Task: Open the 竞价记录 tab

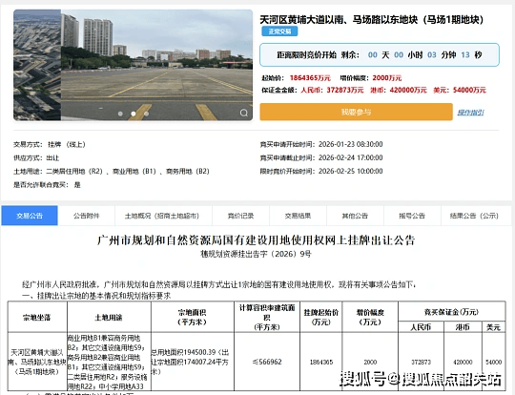Action: coord(240,216)
